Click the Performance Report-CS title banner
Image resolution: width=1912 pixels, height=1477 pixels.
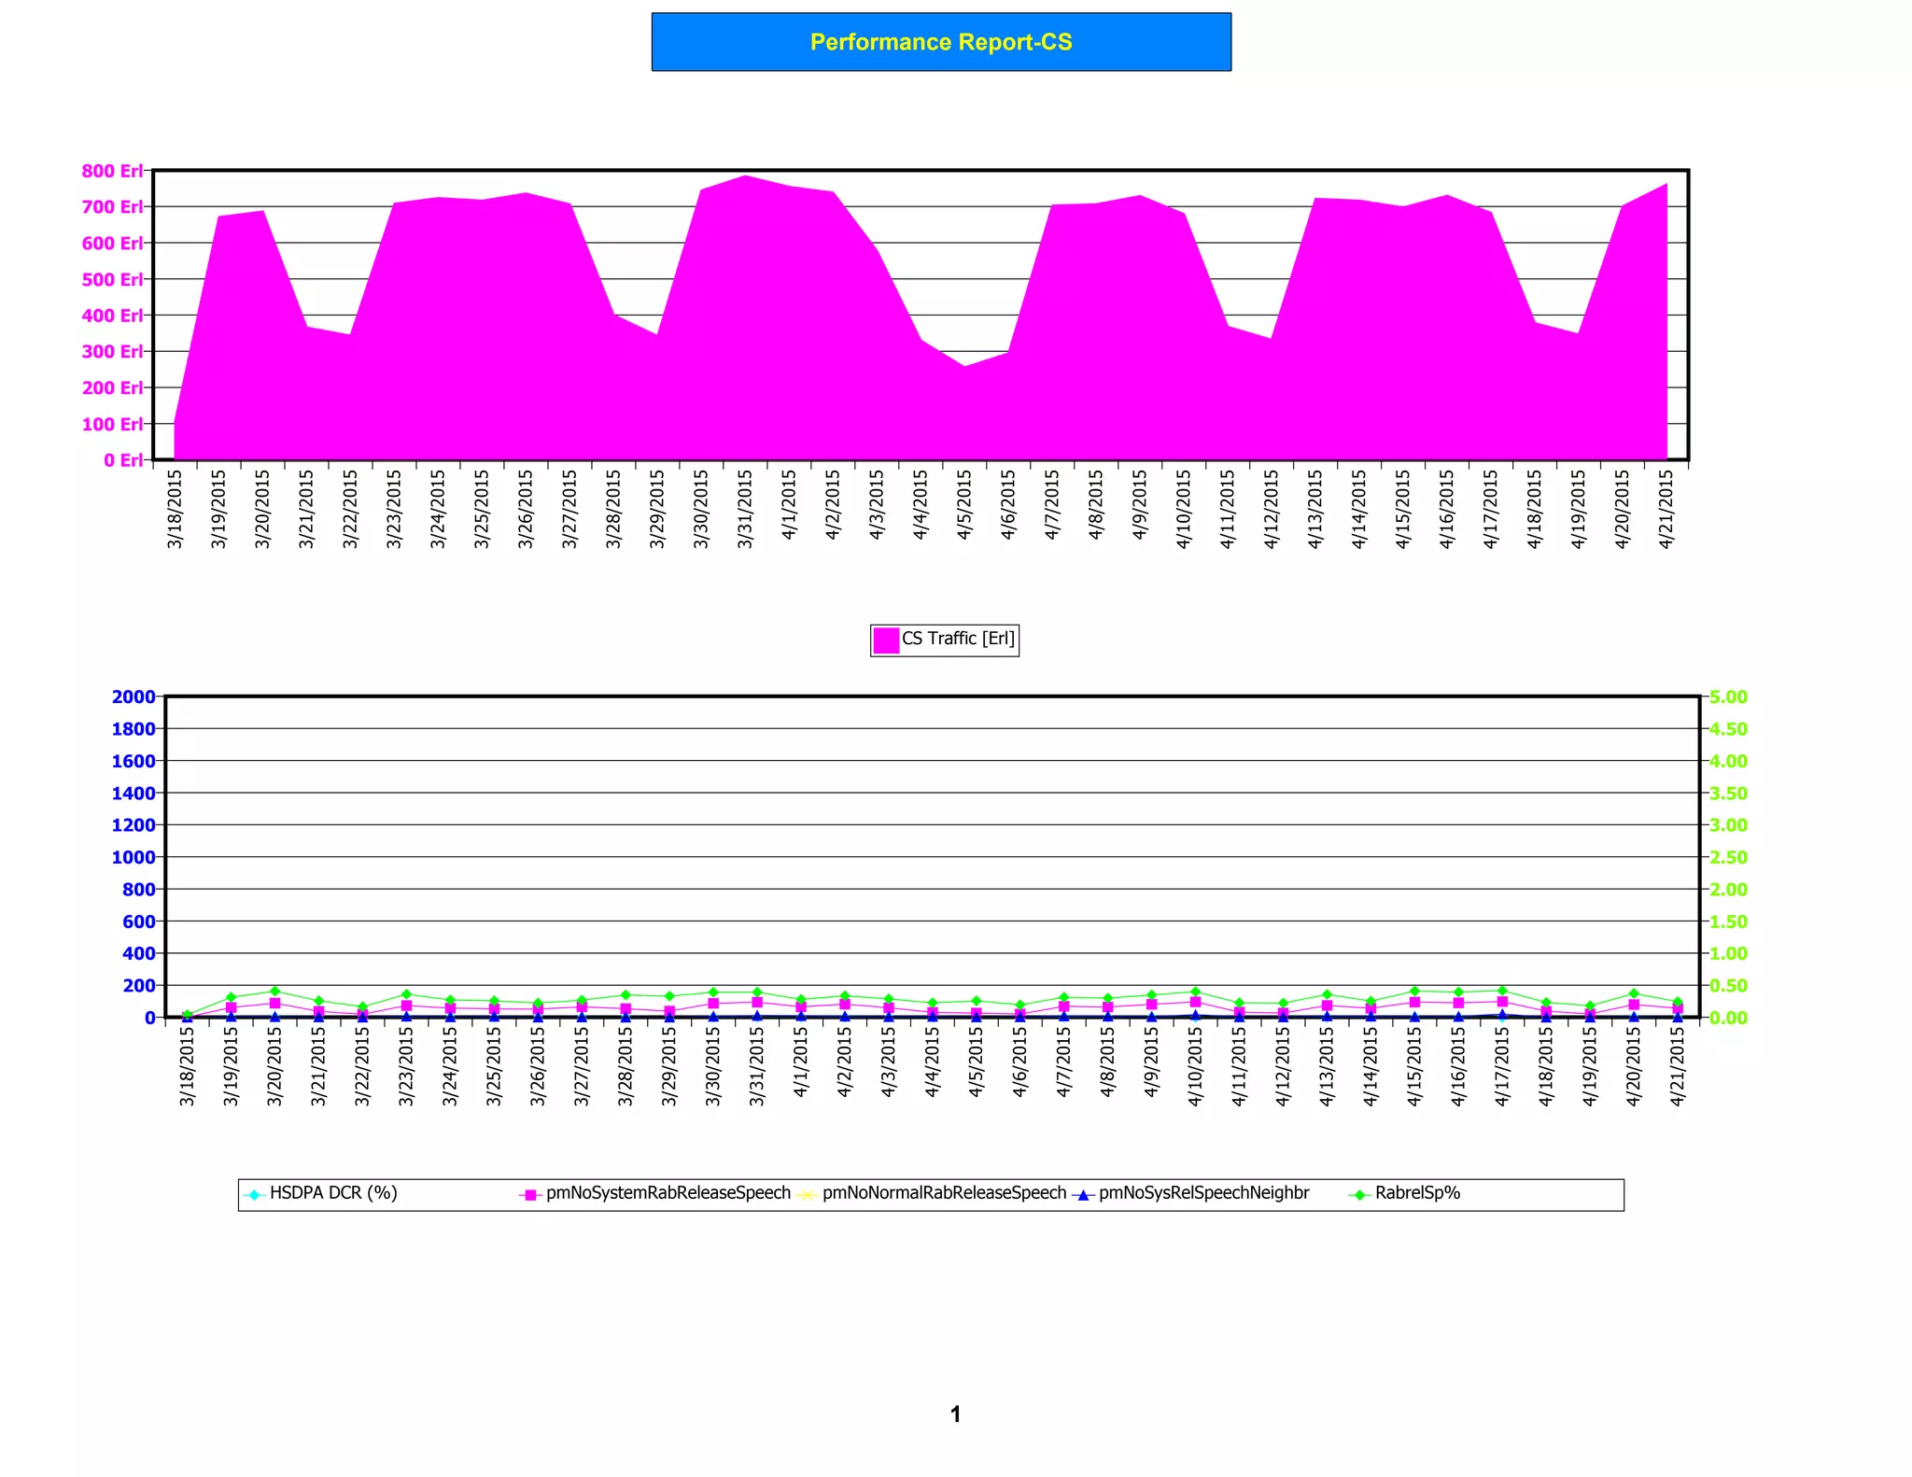pyautogui.click(x=941, y=42)
